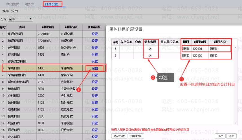The image size is (242, 140).
Task: Open 设置 link for 收入科目
Action: point(94,137)
